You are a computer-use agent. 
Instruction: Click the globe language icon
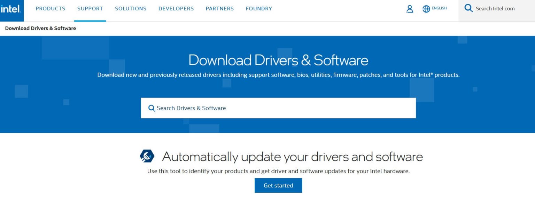click(x=426, y=9)
